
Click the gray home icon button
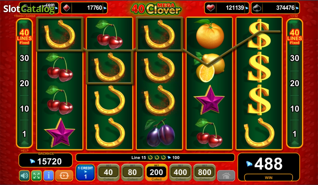click(x=226, y=175)
